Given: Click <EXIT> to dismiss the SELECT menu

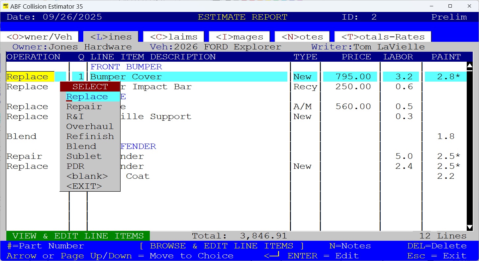Looking at the screenshot, I should (x=84, y=186).
